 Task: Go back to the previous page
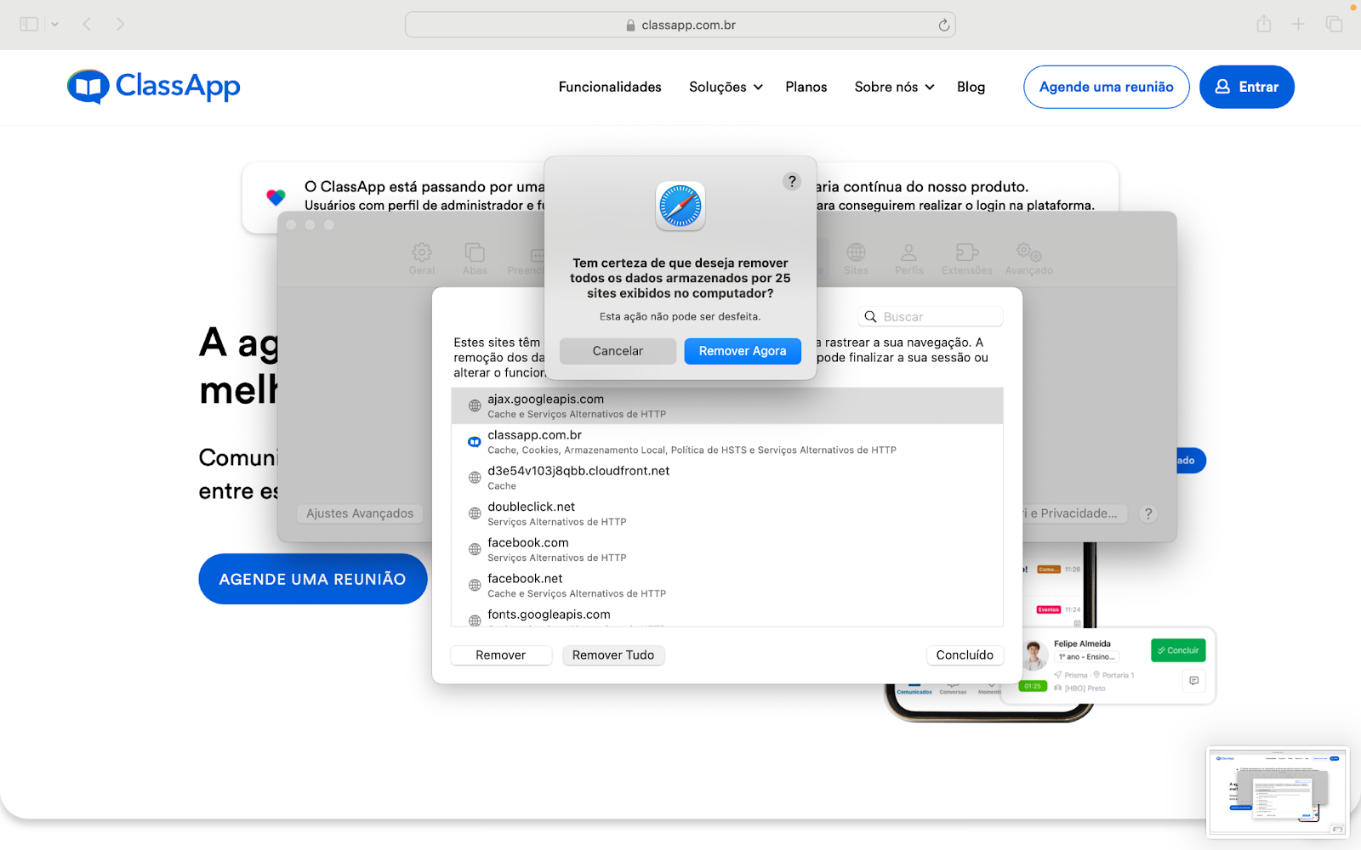(87, 25)
